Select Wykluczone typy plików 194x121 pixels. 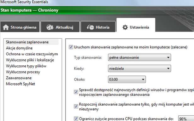26,66
